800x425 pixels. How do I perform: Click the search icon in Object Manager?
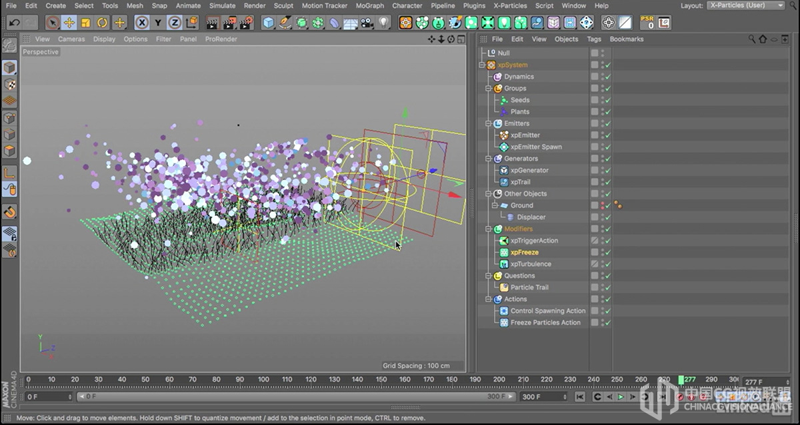753,39
